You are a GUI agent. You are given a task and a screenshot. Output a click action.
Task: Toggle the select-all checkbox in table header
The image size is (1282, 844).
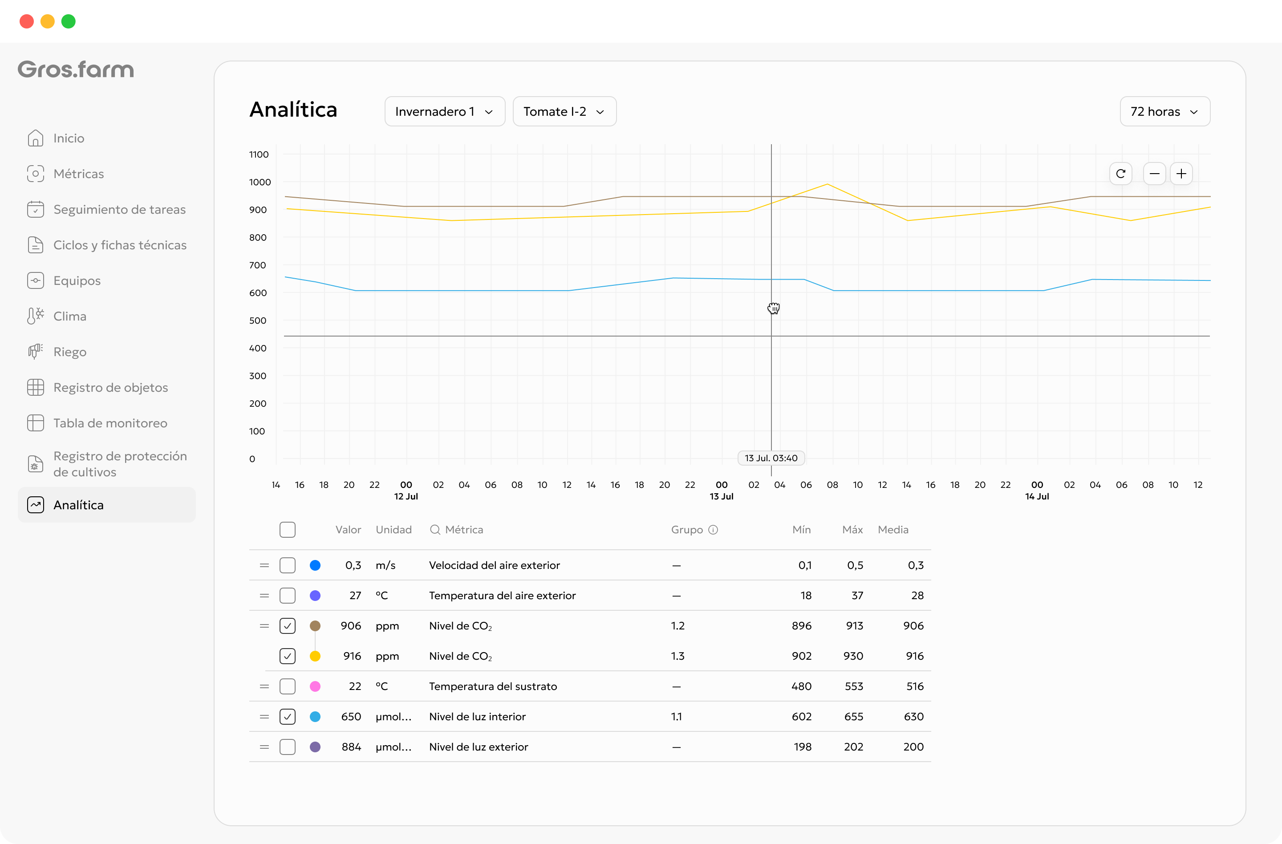click(x=288, y=529)
